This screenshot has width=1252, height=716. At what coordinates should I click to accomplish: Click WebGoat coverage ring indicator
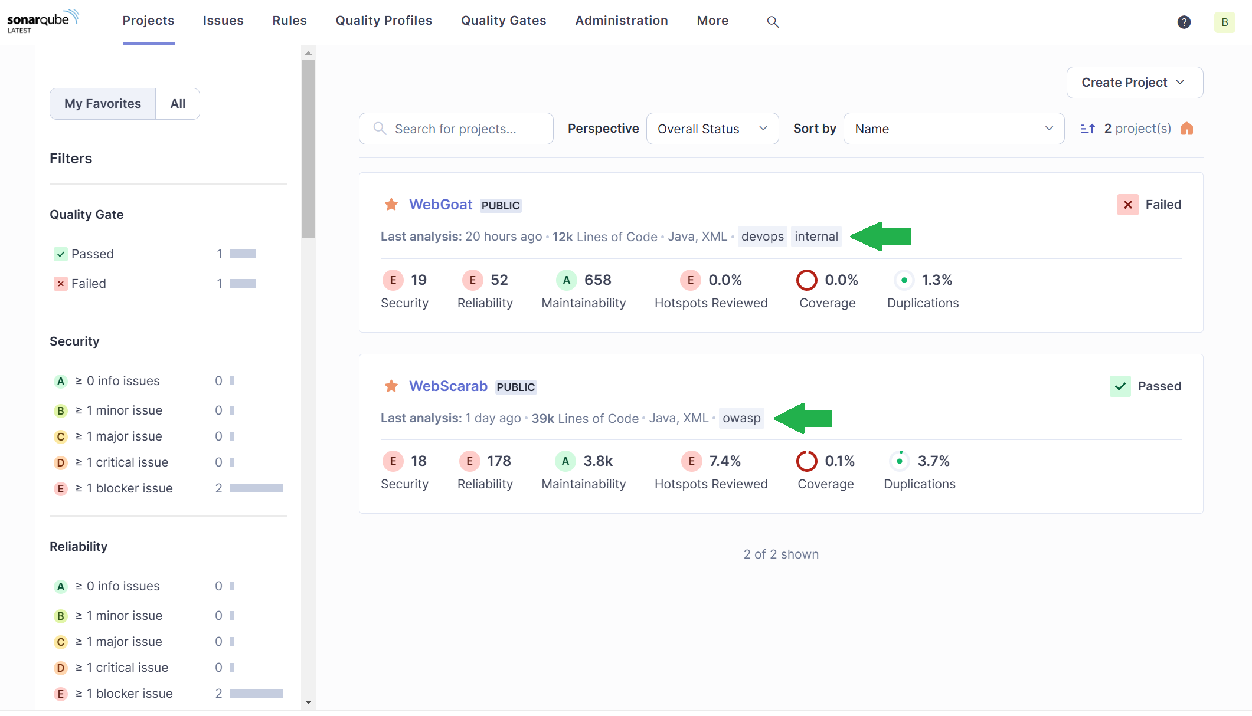point(806,280)
